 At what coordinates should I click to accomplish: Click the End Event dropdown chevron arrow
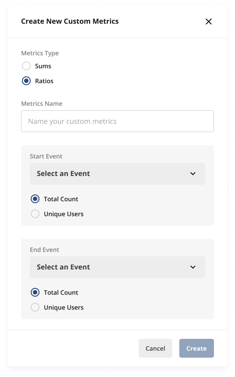[x=193, y=267]
